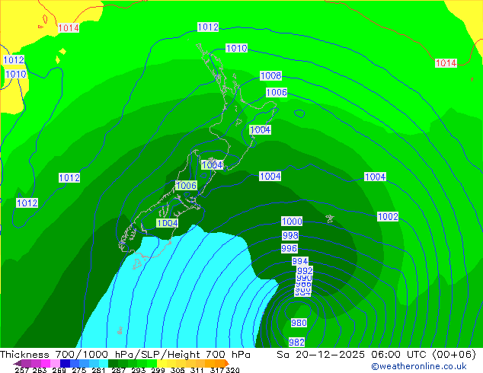Select the 996 pressure label

click(289, 248)
